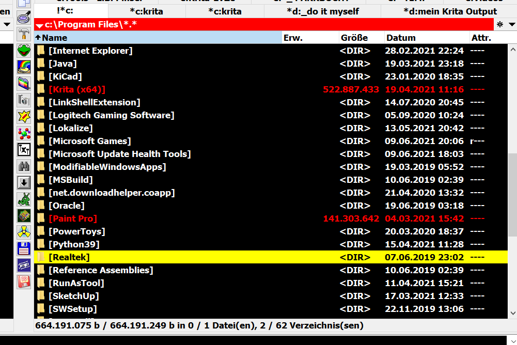Sort by Attr. column header
Screen dimensions: 517x345
pos(489,38)
